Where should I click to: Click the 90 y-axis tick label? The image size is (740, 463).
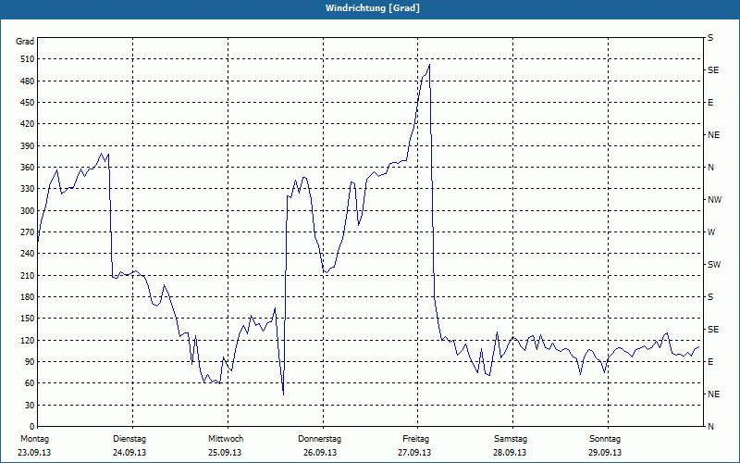click(30, 362)
